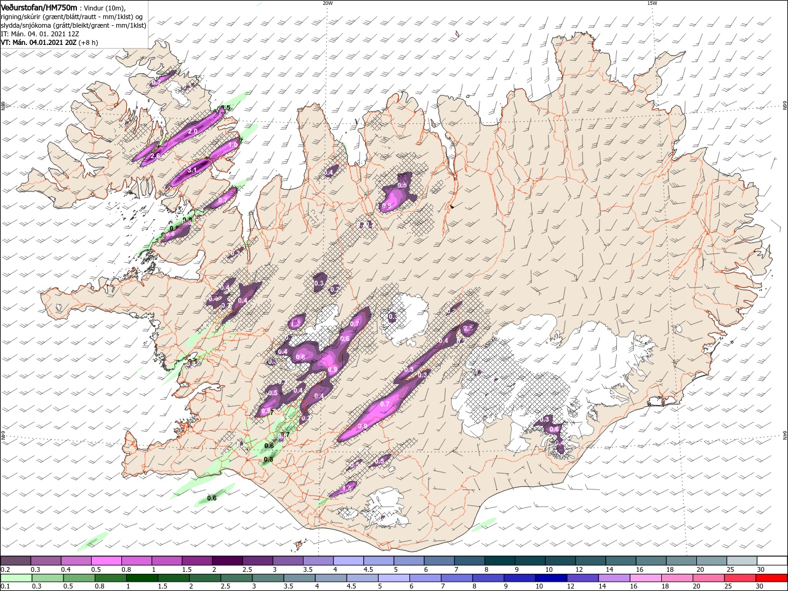Pick the hot pink 20 swatch in lower legend

(x=708, y=578)
